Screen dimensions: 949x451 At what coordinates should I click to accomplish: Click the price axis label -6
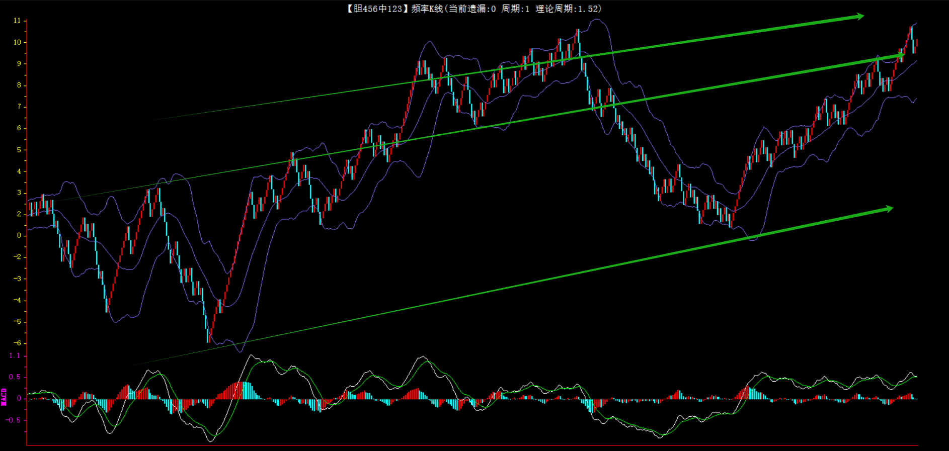pyautogui.click(x=17, y=343)
